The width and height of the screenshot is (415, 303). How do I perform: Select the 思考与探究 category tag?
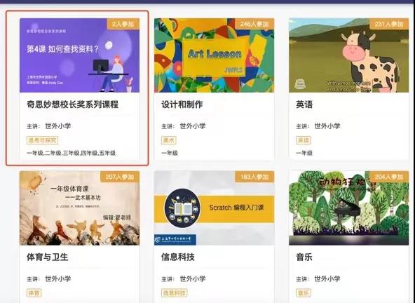(x=42, y=140)
